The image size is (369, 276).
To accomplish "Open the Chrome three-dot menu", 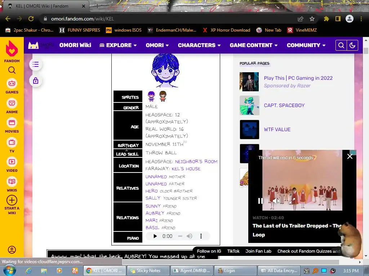I will 361,19.
